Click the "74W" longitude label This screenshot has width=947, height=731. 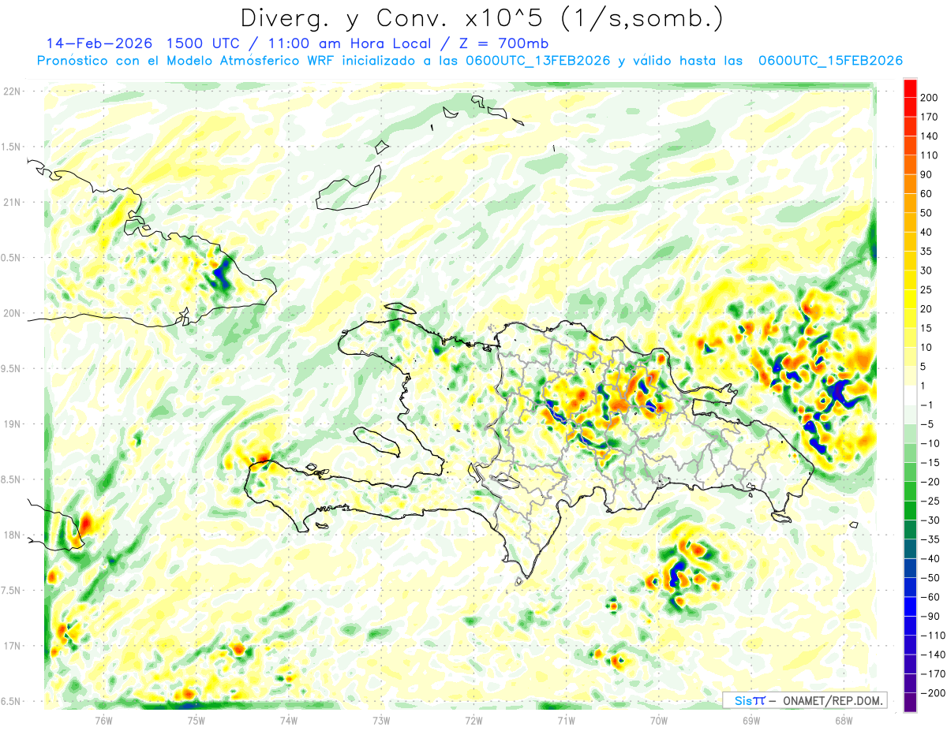289,719
